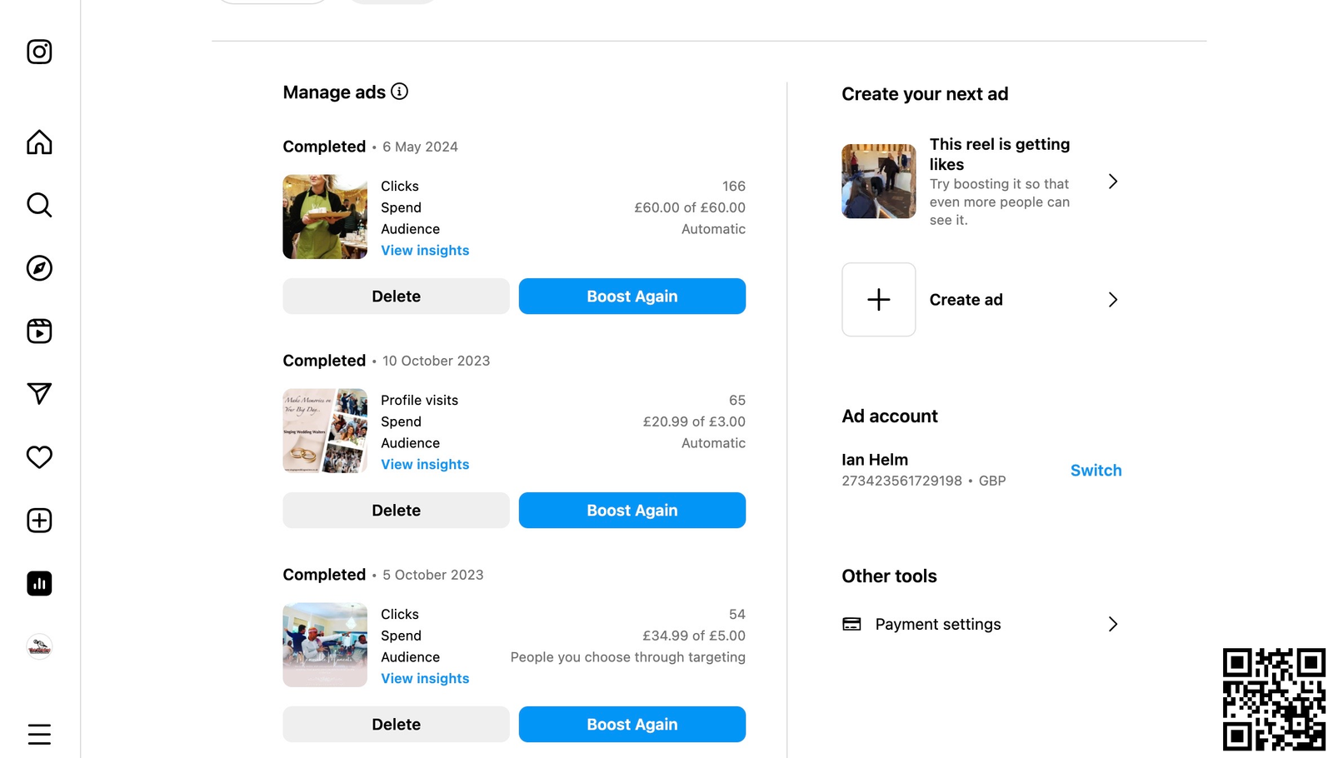1333x758 pixels.
Task: Open the Dashboard chart icon
Action: (x=39, y=584)
